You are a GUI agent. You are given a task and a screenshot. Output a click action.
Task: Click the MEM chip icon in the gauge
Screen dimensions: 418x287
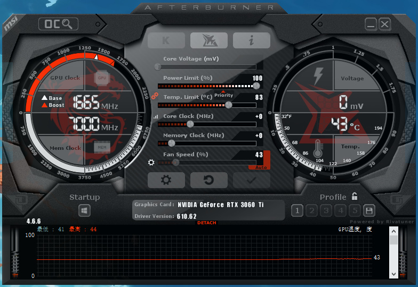click(x=102, y=147)
